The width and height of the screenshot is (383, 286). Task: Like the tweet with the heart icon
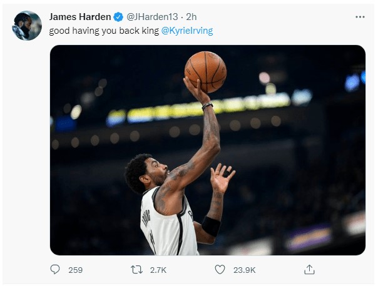220,270
